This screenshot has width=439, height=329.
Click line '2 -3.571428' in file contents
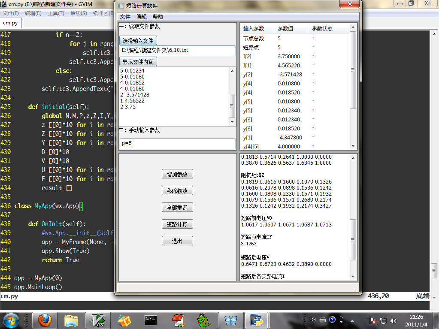(135, 94)
